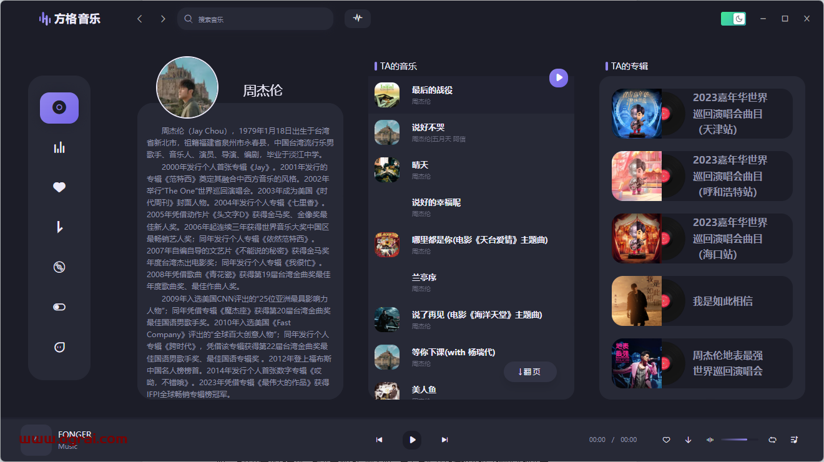The width and height of the screenshot is (824, 462).
Task: Open the face-shaped about icon in sidebar
Action: [59, 347]
